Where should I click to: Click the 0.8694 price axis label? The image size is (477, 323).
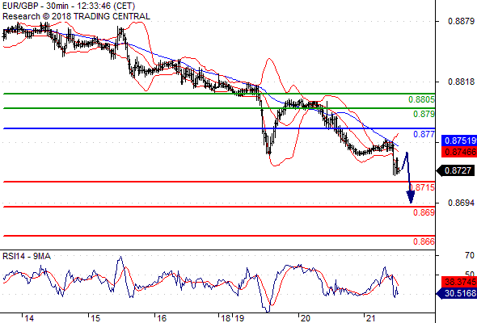461,203
